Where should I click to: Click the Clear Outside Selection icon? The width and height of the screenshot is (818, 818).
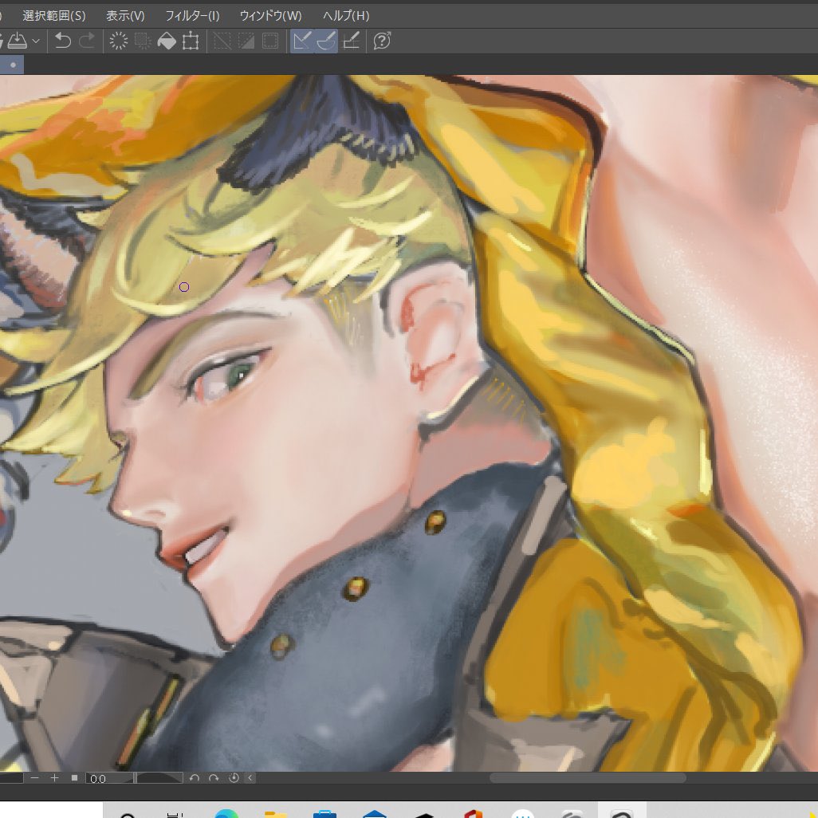tap(143, 41)
